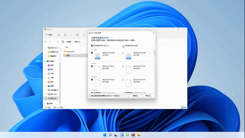Click the Copy icon in Explorer toolbar
This screenshot has width=245, height=138.
pos(65,35)
